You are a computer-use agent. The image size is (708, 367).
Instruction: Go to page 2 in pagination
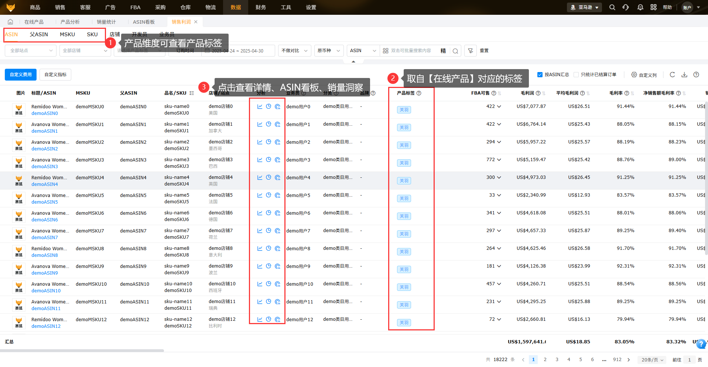[545, 360]
